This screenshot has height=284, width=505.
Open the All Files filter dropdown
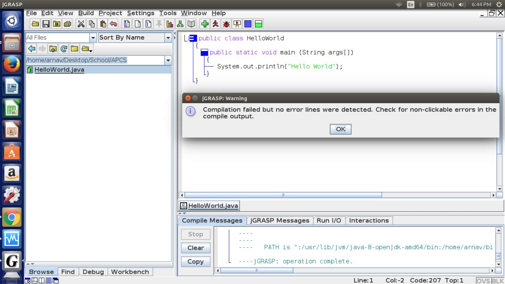(93, 38)
